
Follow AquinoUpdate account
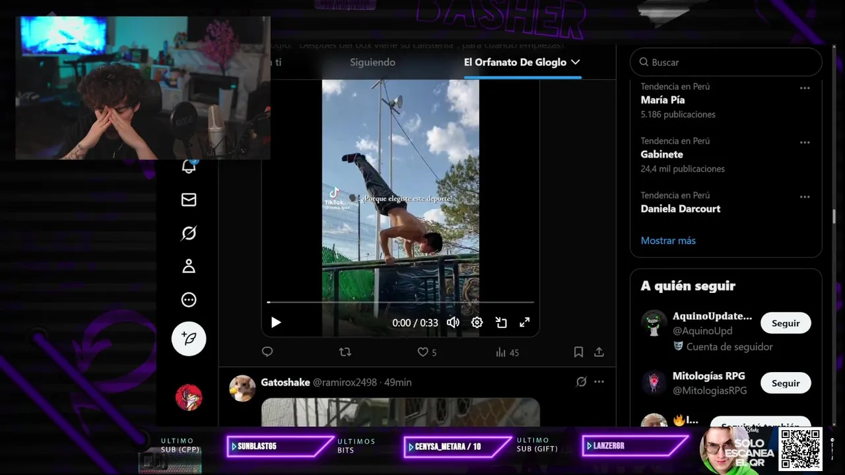(x=786, y=323)
